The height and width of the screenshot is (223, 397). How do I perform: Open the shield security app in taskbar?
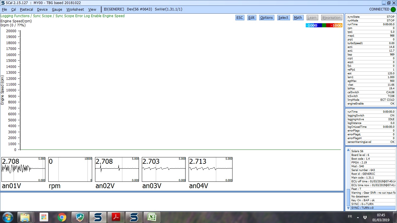click(x=80, y=217)
